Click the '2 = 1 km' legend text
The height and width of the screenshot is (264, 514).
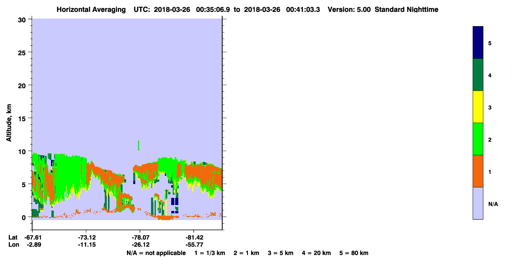pyautogui.click(x=246, y=253)
